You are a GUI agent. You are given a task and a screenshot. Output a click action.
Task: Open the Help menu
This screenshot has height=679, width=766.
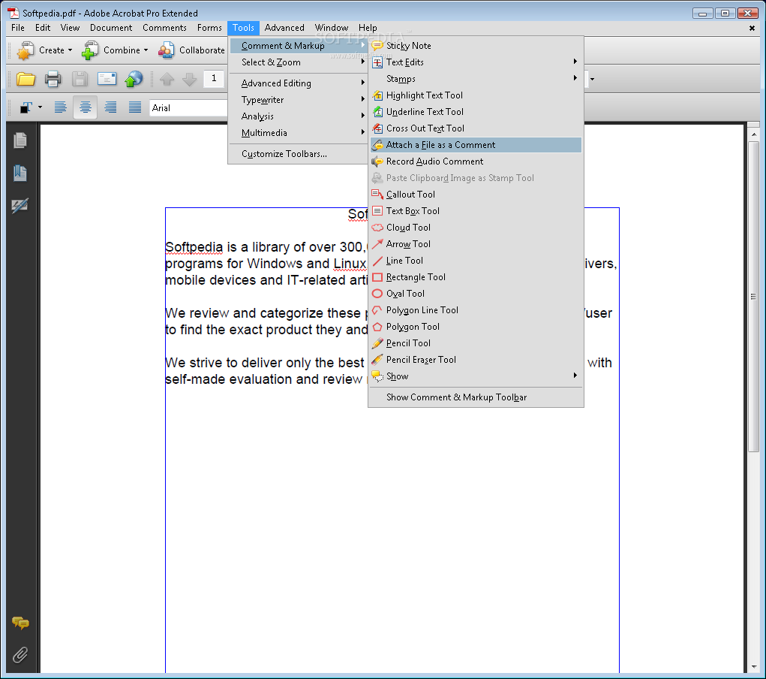[368, 28]
